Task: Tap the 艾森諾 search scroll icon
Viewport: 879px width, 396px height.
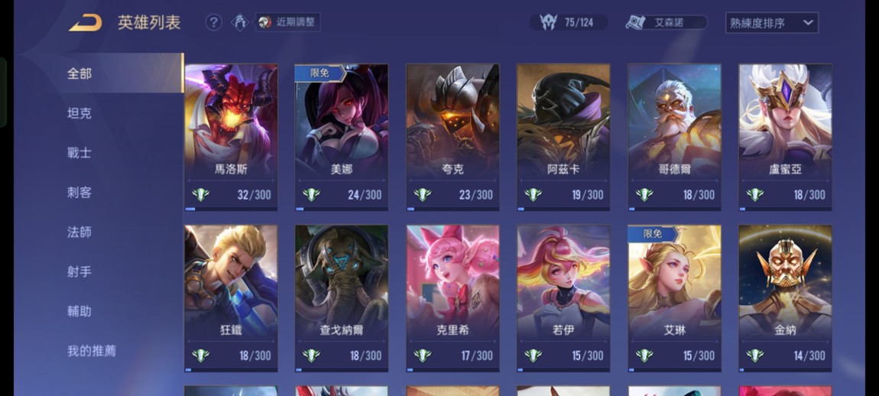Action: click(x=636, y=22)
